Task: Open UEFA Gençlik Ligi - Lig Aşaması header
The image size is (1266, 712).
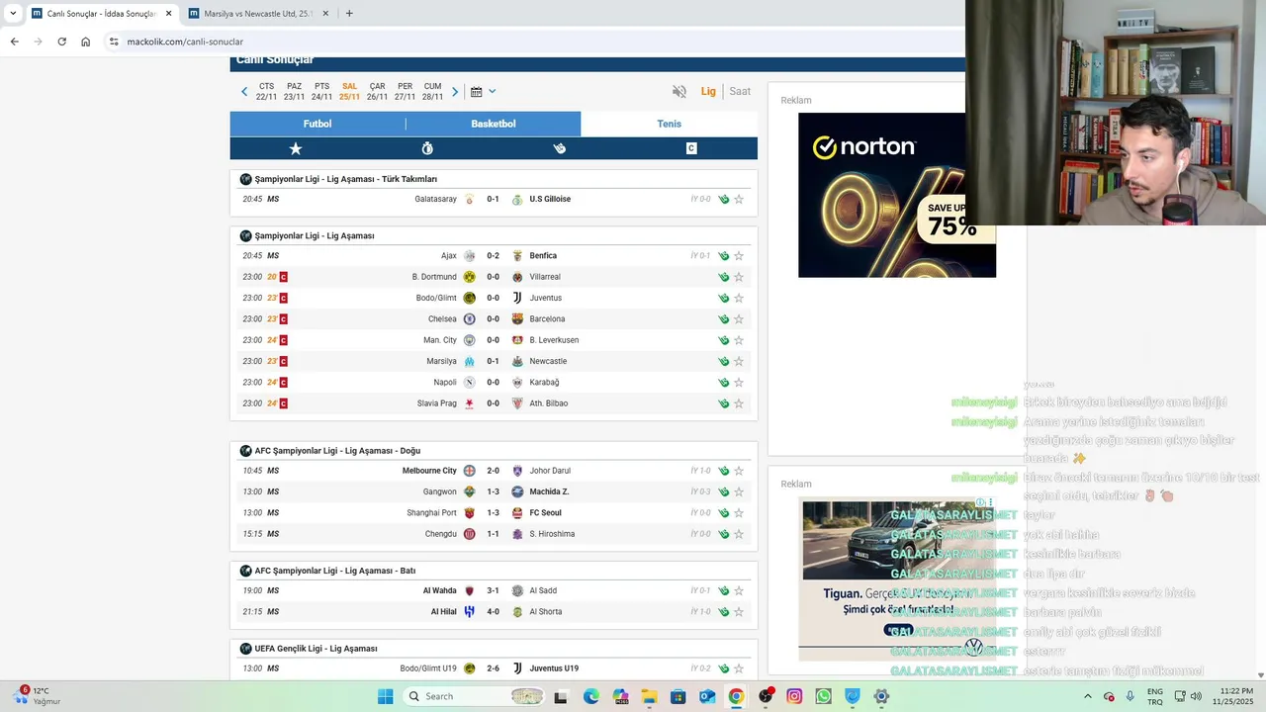Action: coord(316,649)
